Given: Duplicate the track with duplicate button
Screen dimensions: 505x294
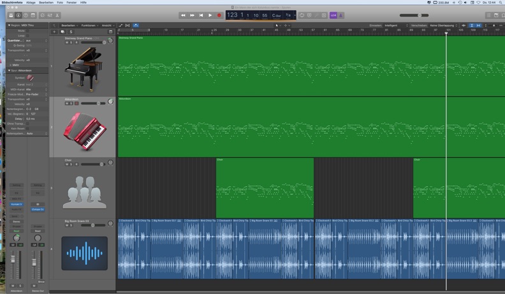Looking at the screenshot, I should 62,32.
